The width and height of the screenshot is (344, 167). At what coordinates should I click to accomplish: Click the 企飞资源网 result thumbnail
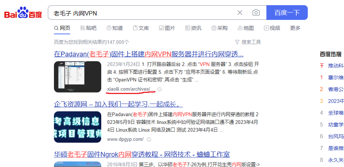[78, 127]
